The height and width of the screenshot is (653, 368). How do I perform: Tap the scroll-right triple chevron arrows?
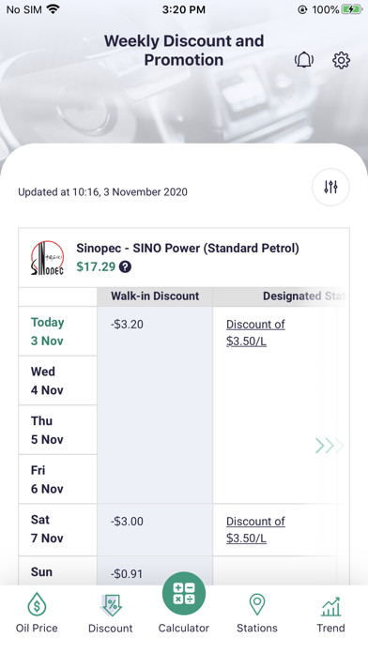[330, 446]
